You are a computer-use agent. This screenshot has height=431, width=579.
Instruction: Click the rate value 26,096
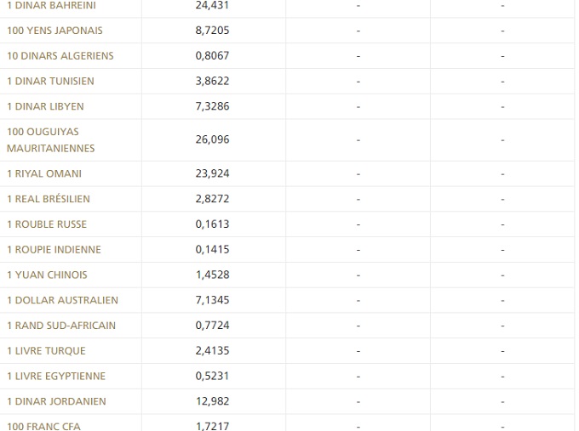click(x=212, y=139)
